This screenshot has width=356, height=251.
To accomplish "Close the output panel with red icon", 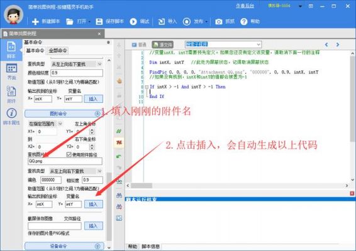I will click(352, 193).
